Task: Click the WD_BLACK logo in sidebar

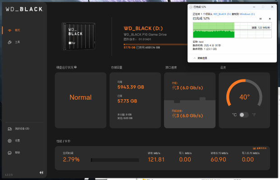Action: [24, 9]
